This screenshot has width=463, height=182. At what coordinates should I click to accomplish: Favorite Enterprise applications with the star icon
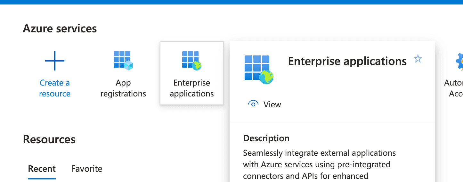pos(418,59)
